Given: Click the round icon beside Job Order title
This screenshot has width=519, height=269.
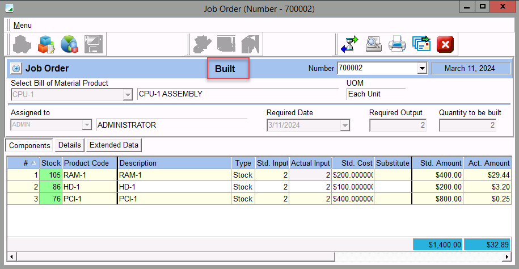Looking at the screenshot, I should pos(16,68).
